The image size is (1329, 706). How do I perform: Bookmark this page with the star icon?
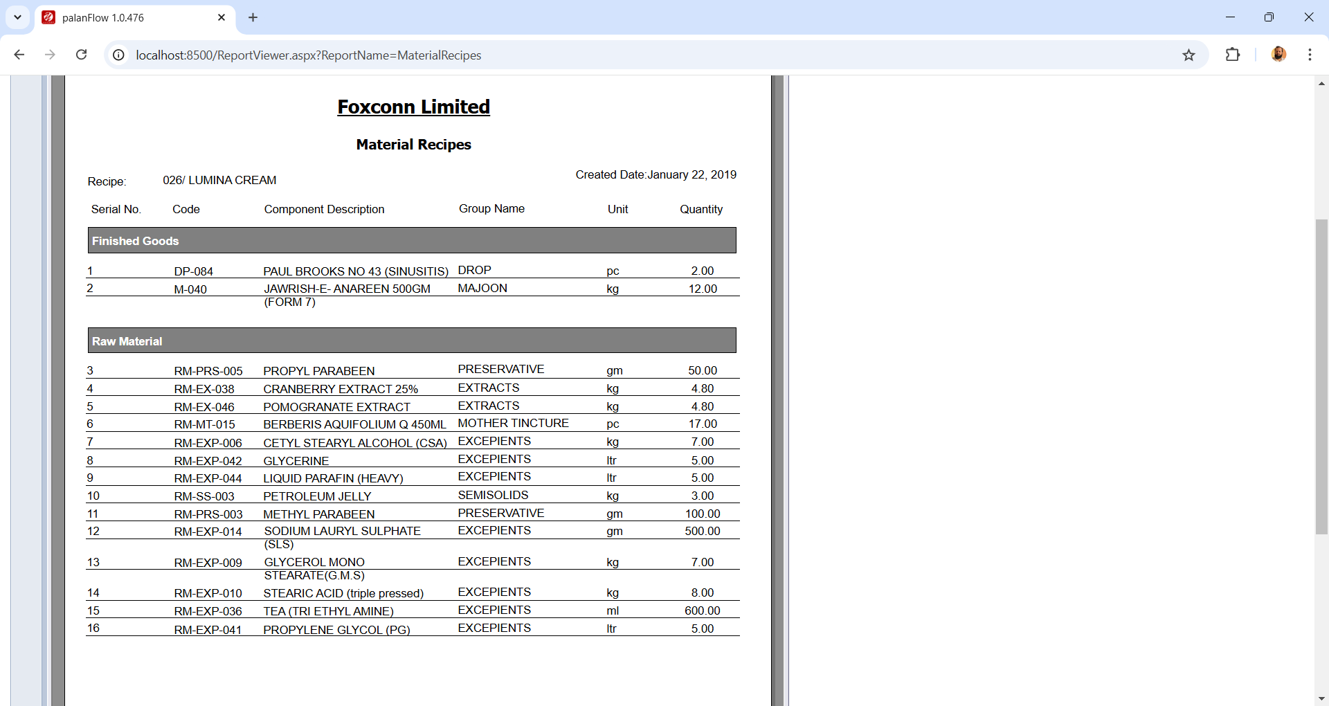(x=1188, y=55)
